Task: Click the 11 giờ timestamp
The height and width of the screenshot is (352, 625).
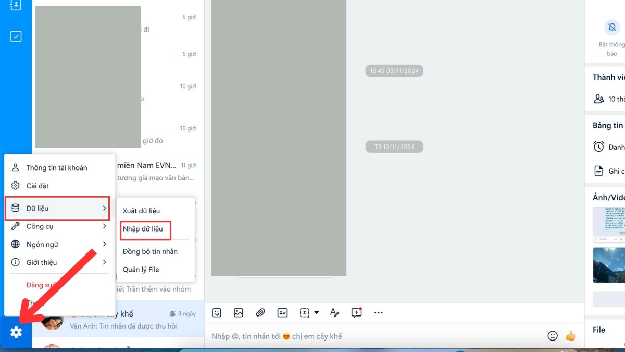Action: click(188, 165)
